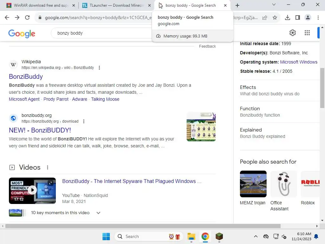The image size is (325, 244).
Task: Open Chrome downloads icon
Action: 288,18
